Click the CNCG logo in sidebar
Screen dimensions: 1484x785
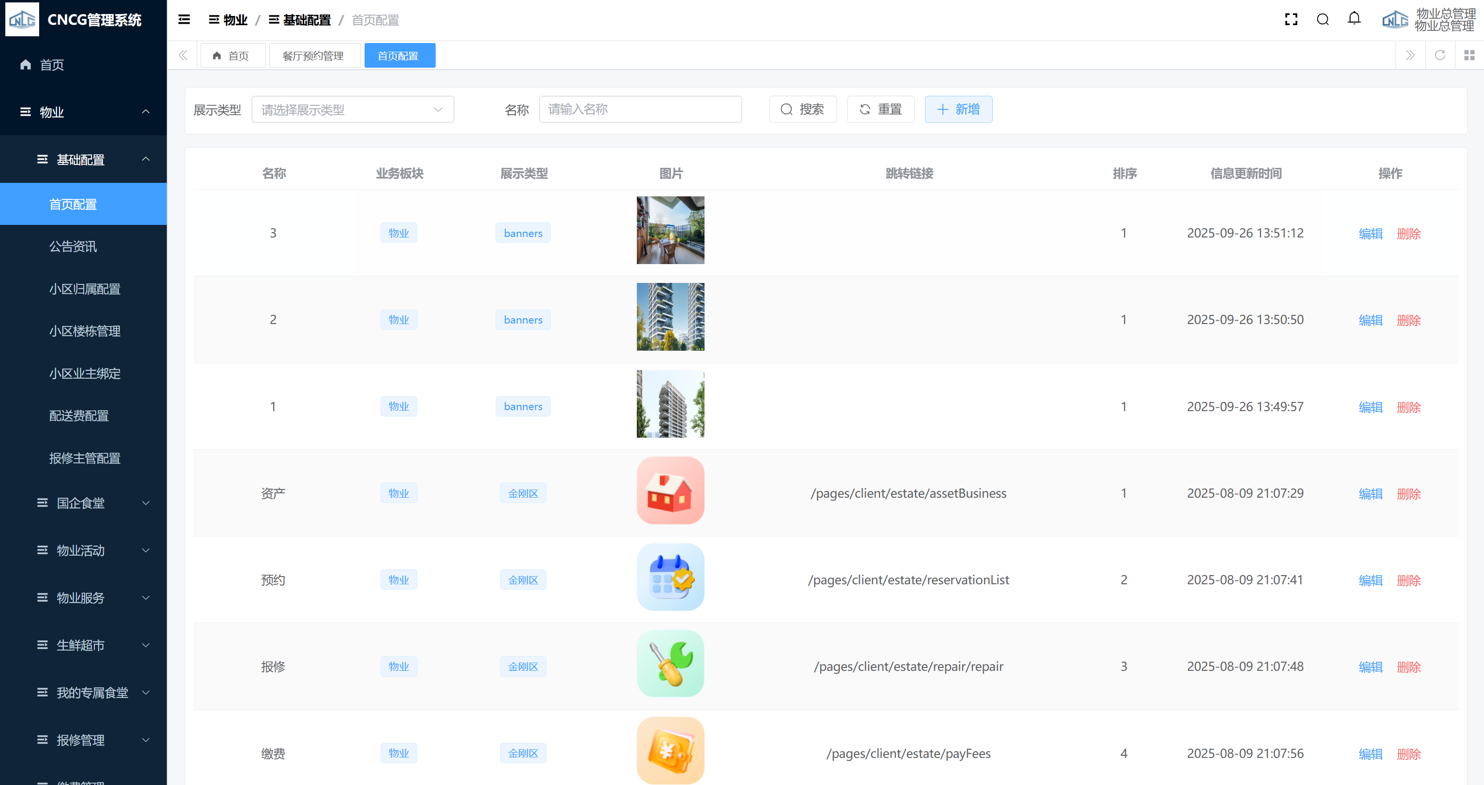click(x=22, y=20)
